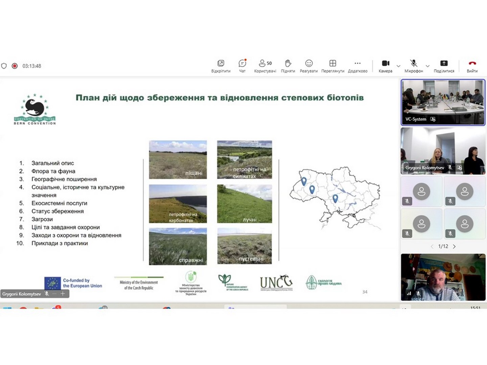Open the Реагувати reactions menu

[308, 66]
